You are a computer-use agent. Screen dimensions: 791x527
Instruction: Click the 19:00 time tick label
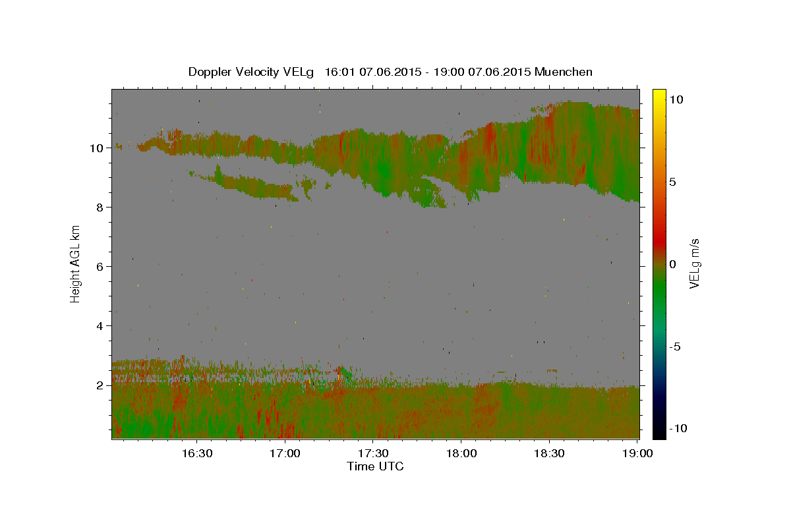point(637,454)
